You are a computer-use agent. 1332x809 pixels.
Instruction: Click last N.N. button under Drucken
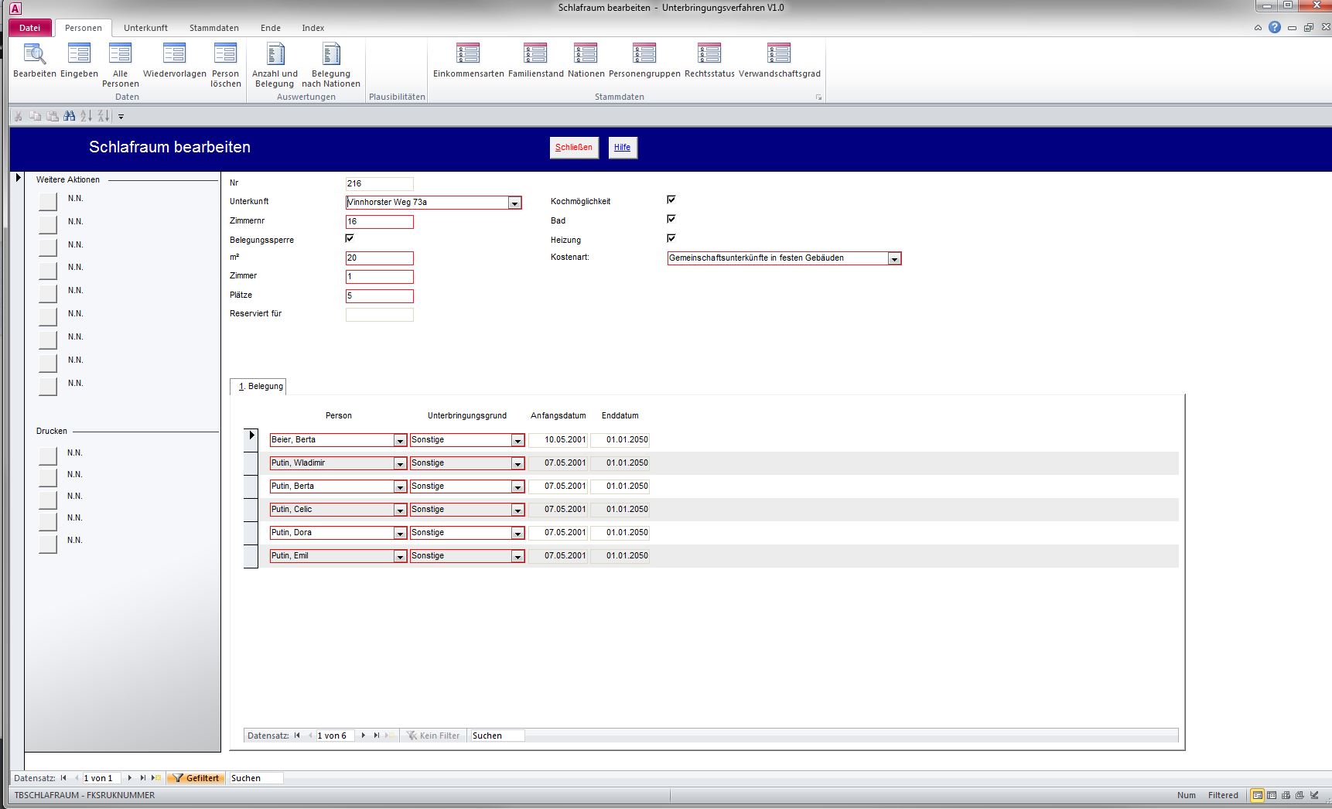pyautogui.click(x=48, y=543)
